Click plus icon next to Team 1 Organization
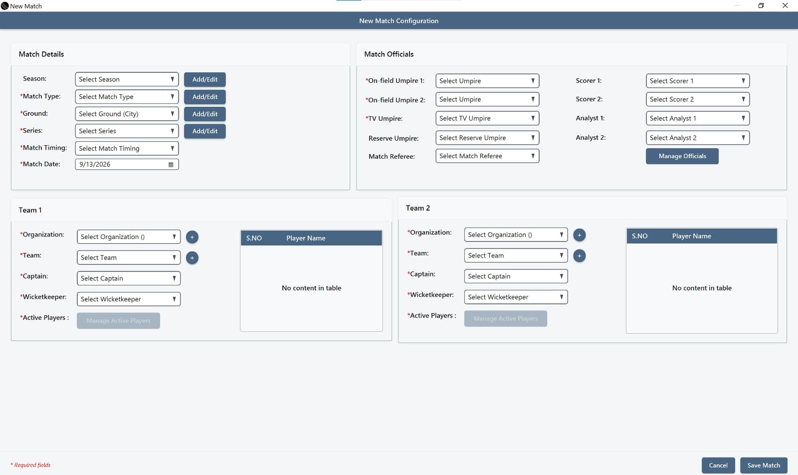 (192, 237)
